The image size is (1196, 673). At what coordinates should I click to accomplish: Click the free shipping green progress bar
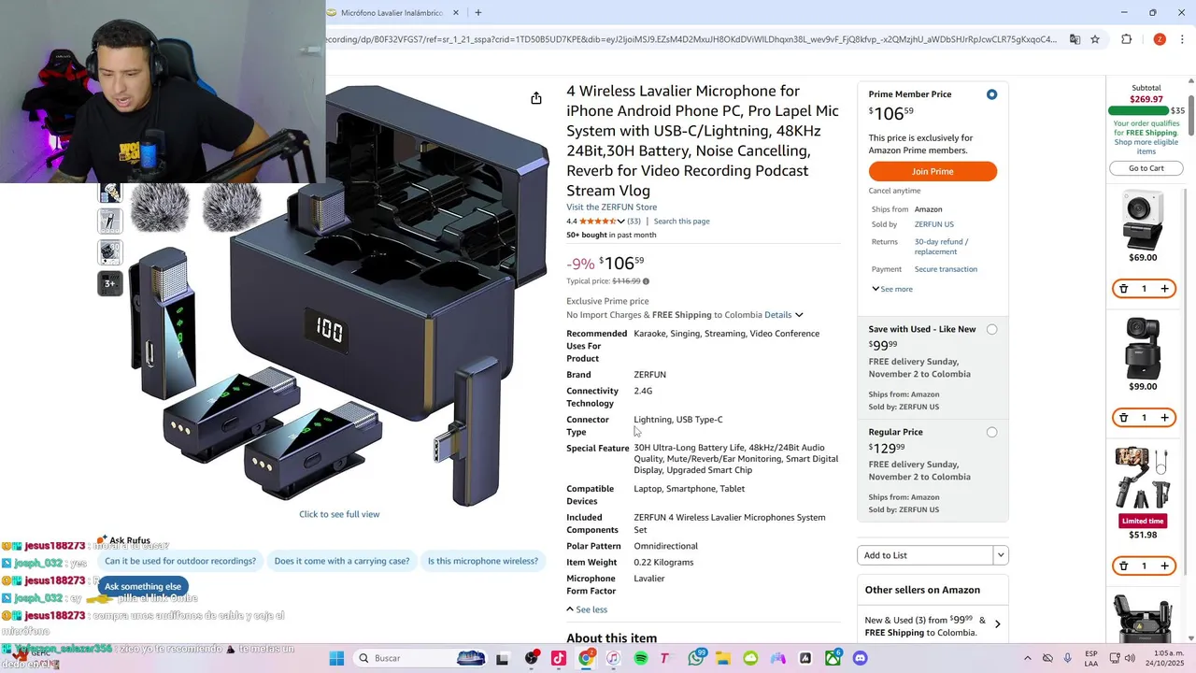click(x=1138, y=110)
